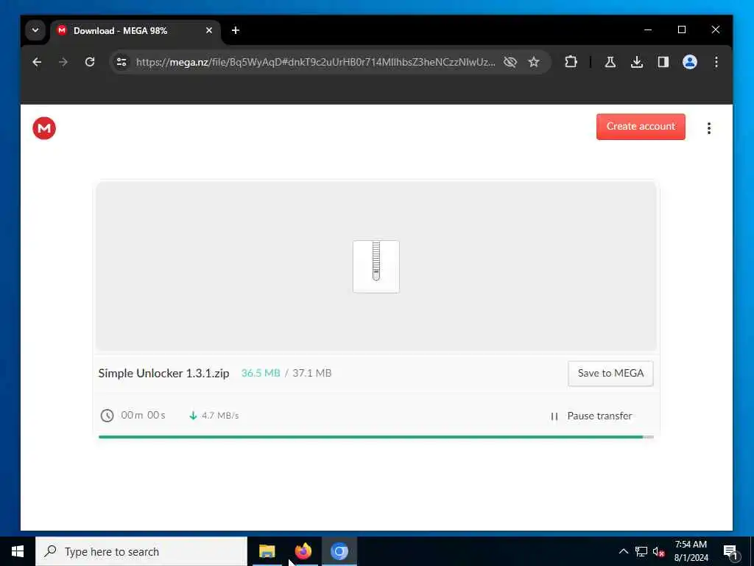Close the Chrome window
The image size is (754, 566).
pos(716,29)
